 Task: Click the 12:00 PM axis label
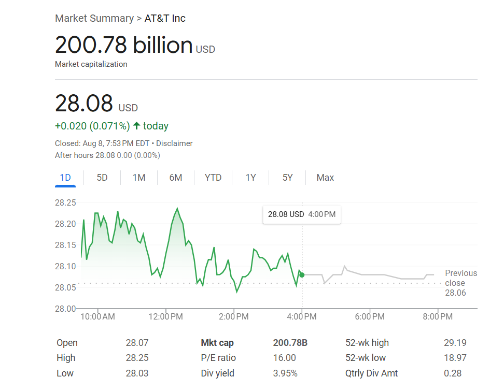pos(165,316)
